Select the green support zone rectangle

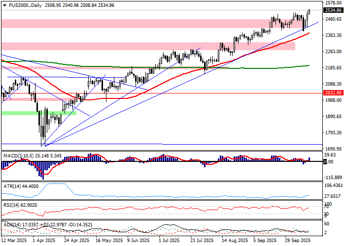[38, 113]
